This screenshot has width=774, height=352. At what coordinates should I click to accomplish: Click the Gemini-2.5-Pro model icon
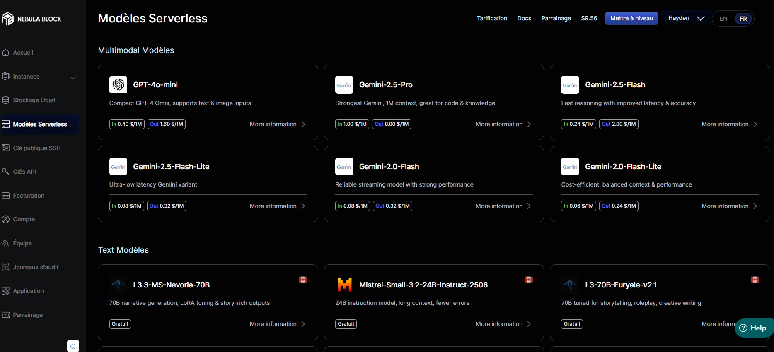pos(344,85)
